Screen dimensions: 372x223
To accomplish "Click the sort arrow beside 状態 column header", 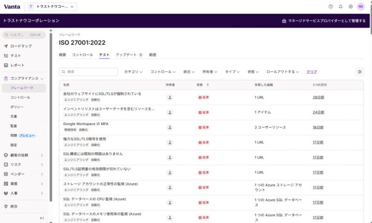I will [x=208, y=85].
